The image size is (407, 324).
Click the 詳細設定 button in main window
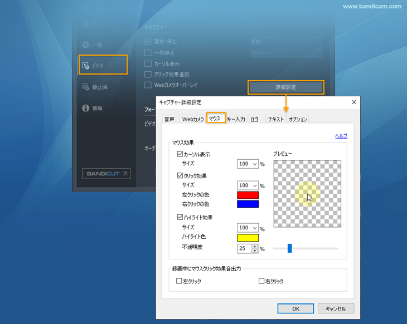coord(286,87)
